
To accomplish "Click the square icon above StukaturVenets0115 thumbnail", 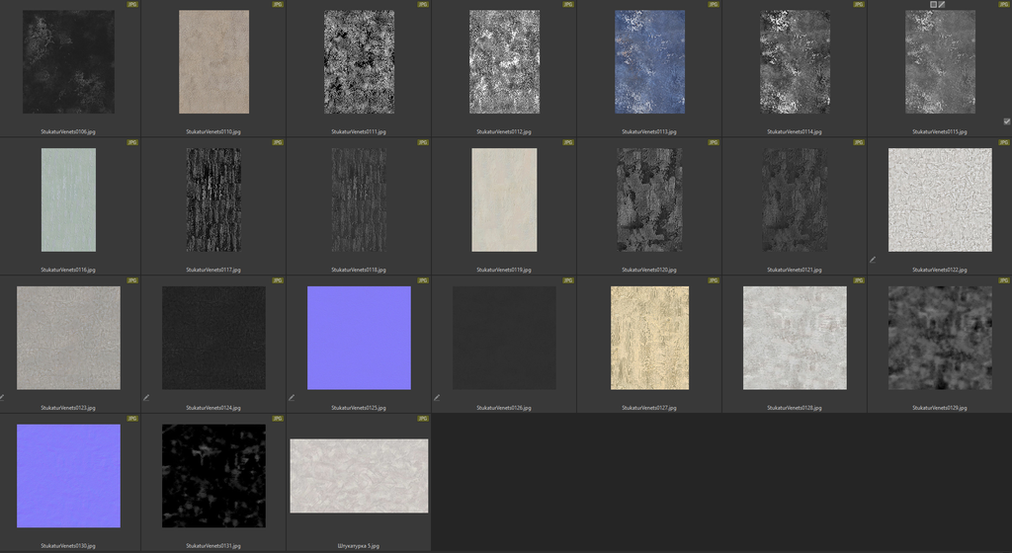I will (932, 4).
